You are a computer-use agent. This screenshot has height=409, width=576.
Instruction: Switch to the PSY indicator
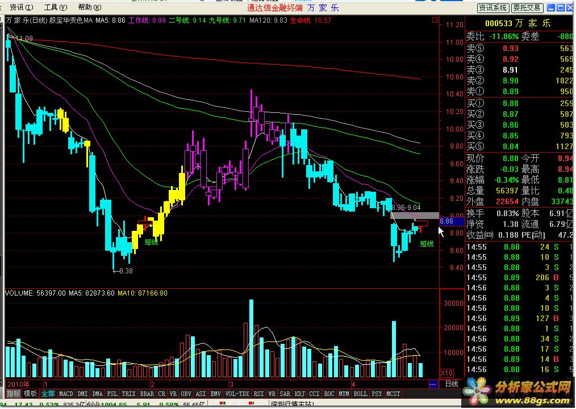pyautogui.click(x=377, y=394)
